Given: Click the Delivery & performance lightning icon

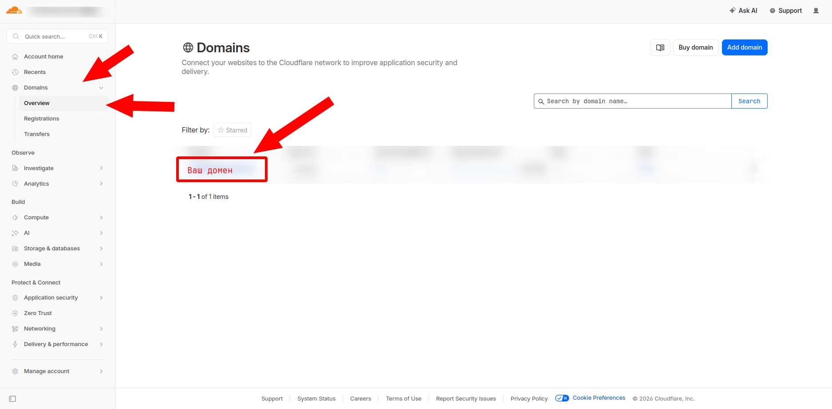Looking at the screenshot, I should 15,344.
